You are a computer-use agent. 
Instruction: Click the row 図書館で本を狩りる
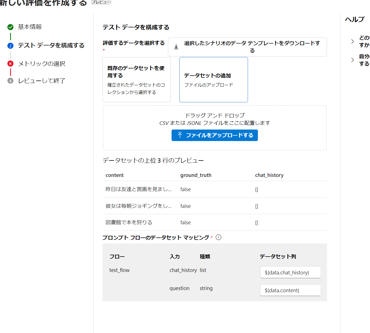pyautogui.click(x=215, y=222)
